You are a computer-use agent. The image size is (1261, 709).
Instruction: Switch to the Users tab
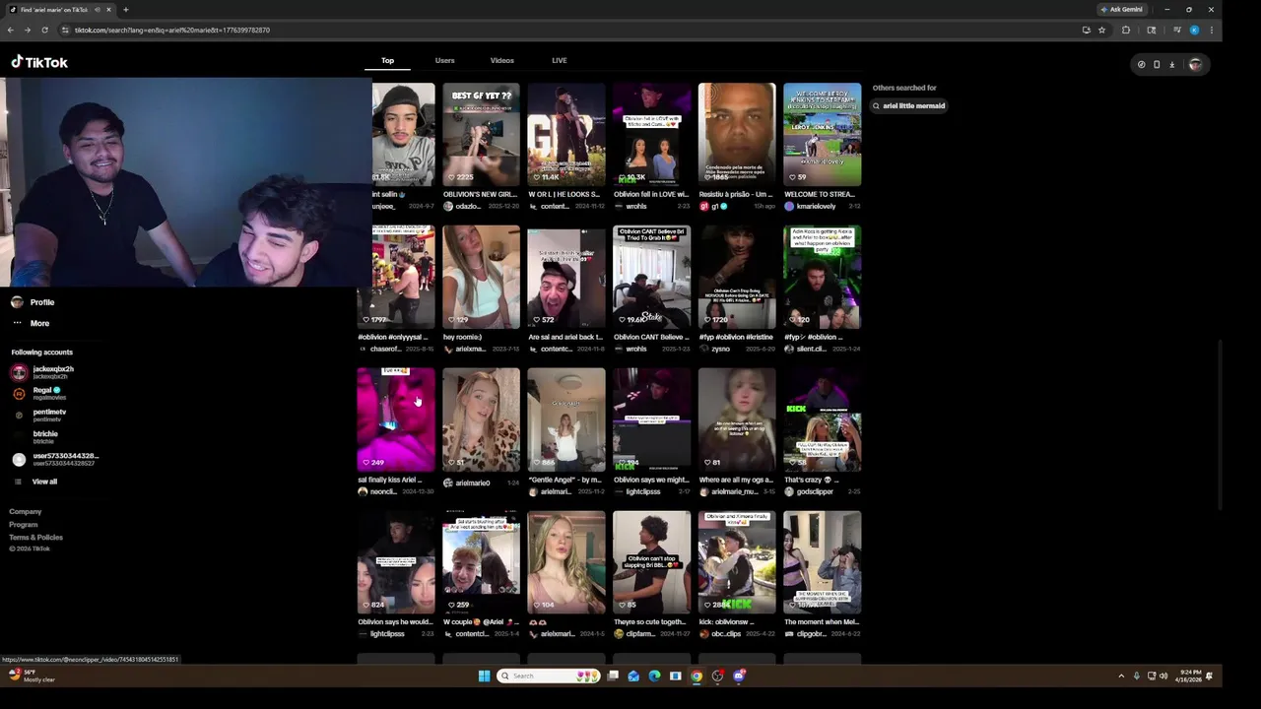click(x=444, y=60)
